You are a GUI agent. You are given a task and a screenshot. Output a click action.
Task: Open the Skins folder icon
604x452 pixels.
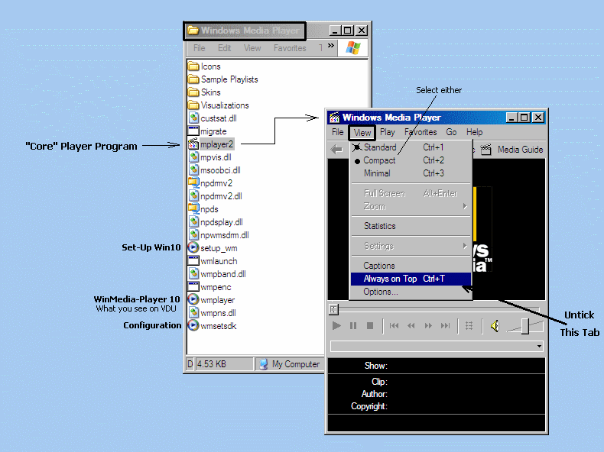pyautogui.click(x=193, y=92)
